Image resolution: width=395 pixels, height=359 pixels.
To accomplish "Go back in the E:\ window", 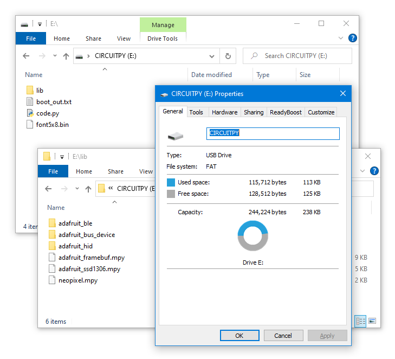I will coord(26,56).
